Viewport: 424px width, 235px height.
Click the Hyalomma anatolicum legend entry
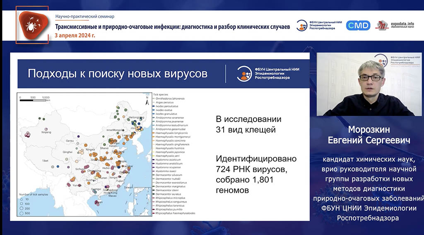pos(169,163)
